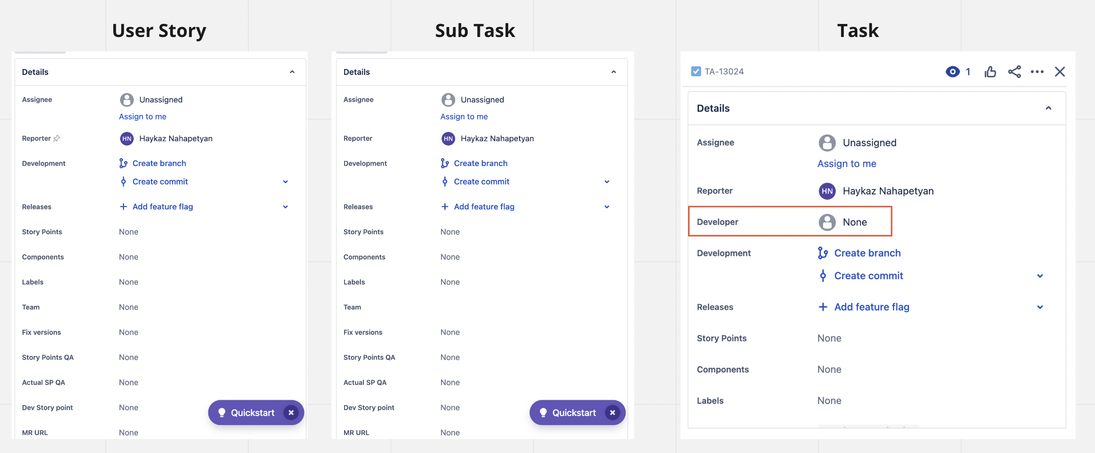Click the Unassigned avatar in Sub Task panel
Image resolution: width=1095 pixels, height=453 pixels.
(x=448, y=100)
